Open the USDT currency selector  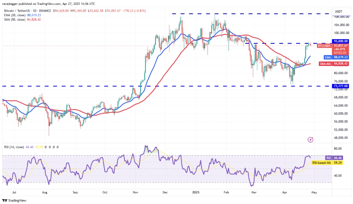[339, 11]
